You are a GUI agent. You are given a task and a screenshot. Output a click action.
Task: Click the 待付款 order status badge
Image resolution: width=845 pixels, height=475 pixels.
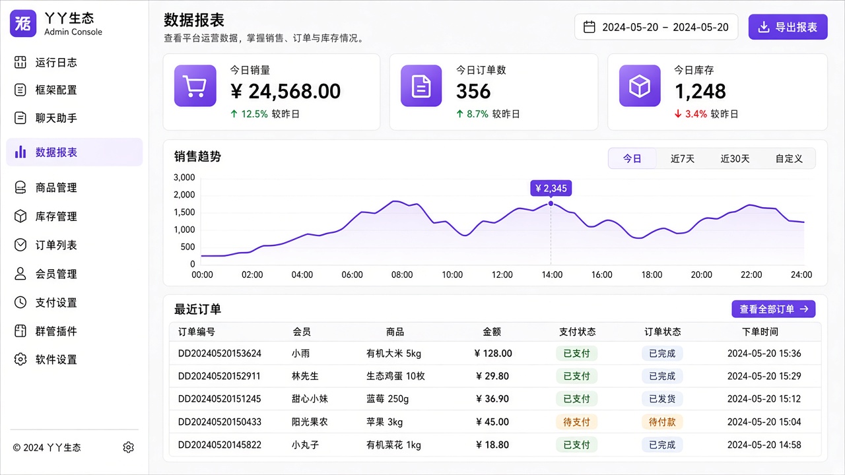click(662, 422)
